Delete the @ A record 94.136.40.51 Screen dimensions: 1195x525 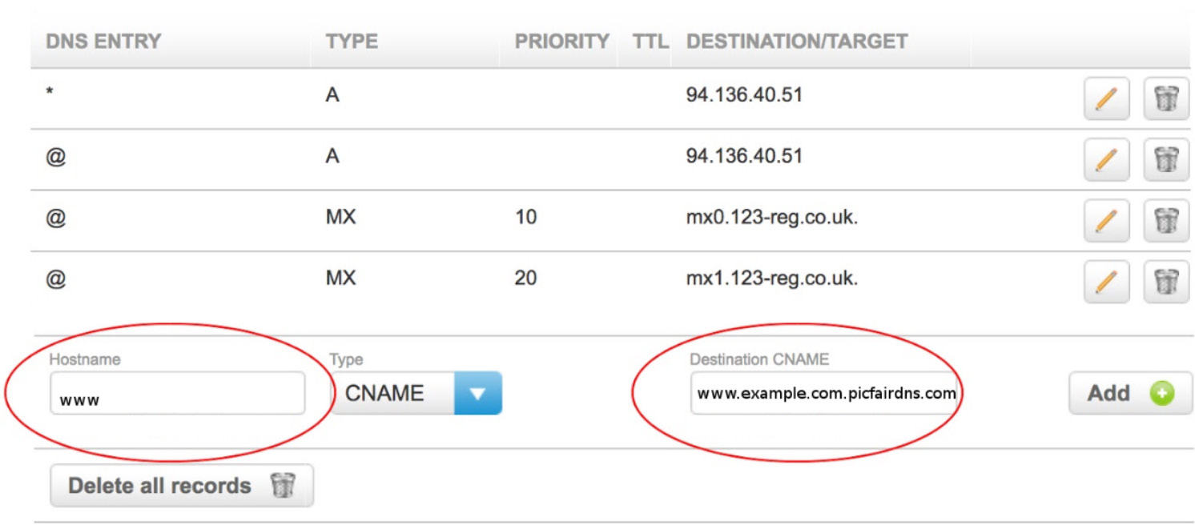pos(1166,159)
